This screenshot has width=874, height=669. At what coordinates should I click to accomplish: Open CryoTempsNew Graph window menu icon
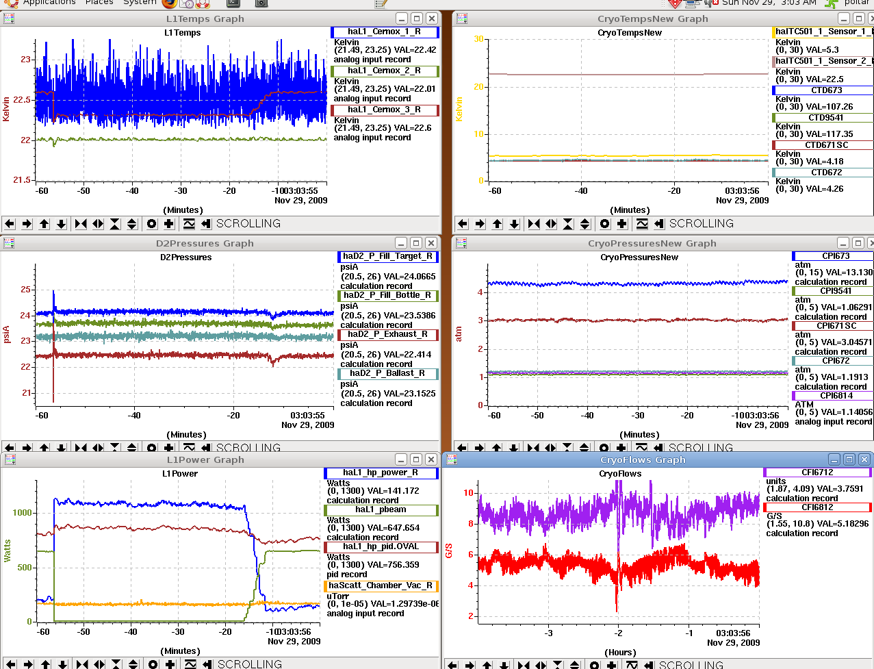[x=462, y=18]
